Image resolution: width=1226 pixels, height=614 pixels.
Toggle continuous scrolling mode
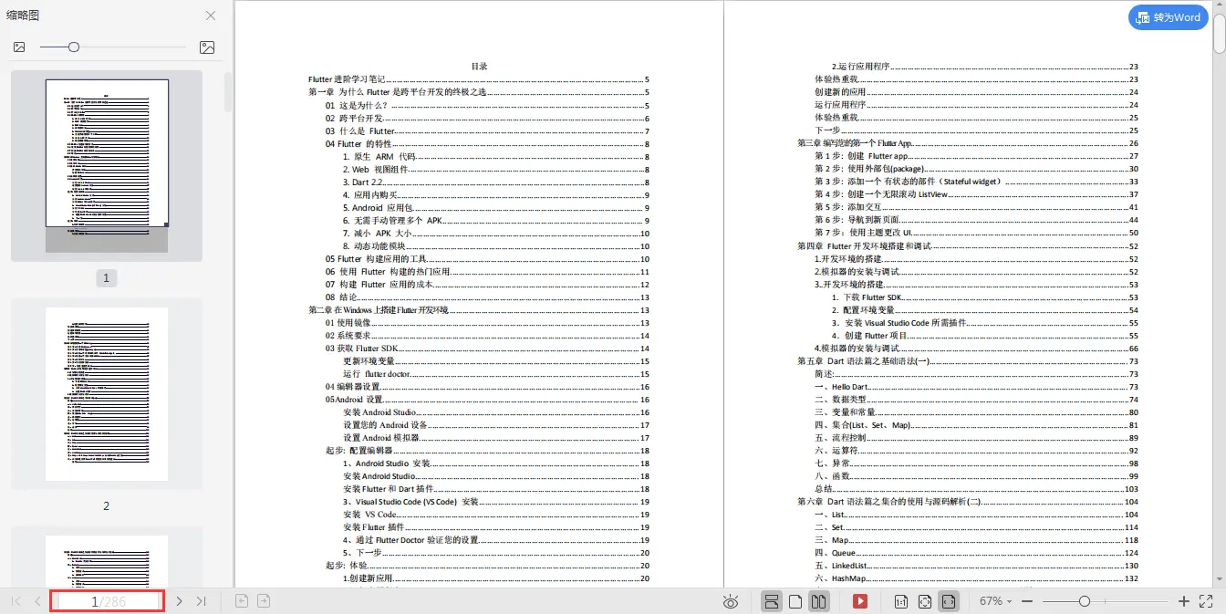tap(772, 601)
